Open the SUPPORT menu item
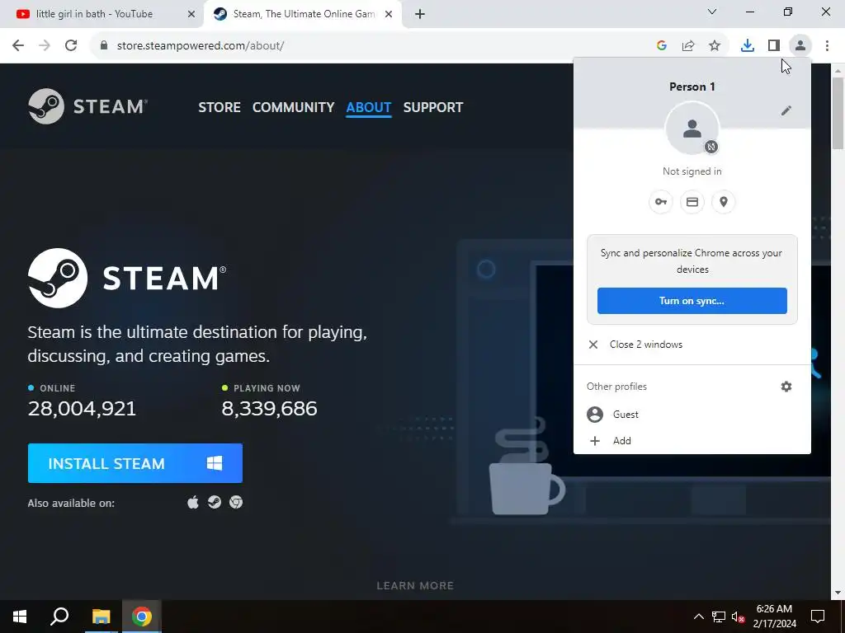This screenshot has height=633, width=845. click(433, 107)
